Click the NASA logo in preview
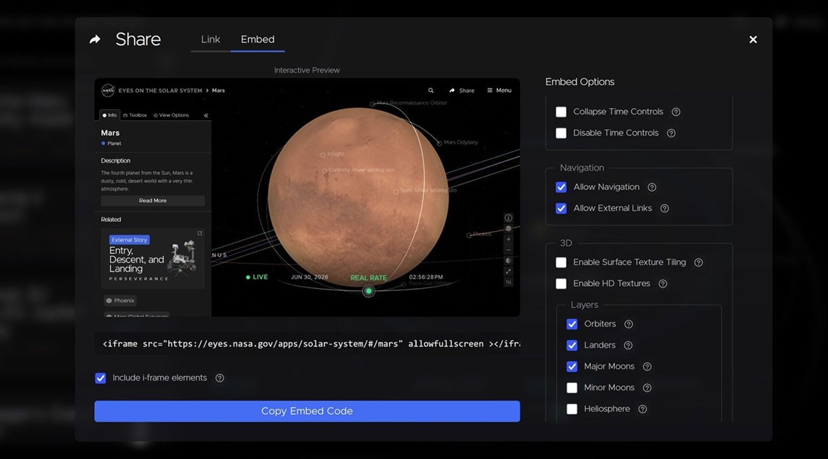 coord(108,90)
